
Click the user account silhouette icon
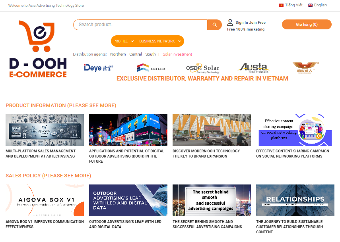point(230,23)
